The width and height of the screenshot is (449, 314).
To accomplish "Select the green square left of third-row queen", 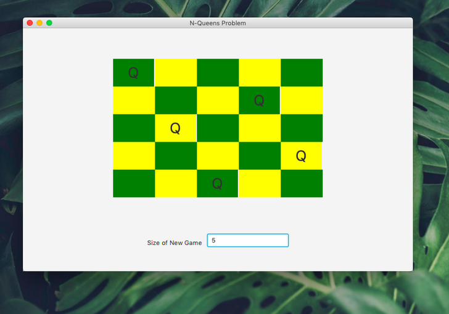I will (134, 128).
